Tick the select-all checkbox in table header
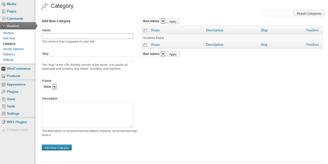Image resolution: width=328 pixels, height=164 pixels. (x=145, y=30)
